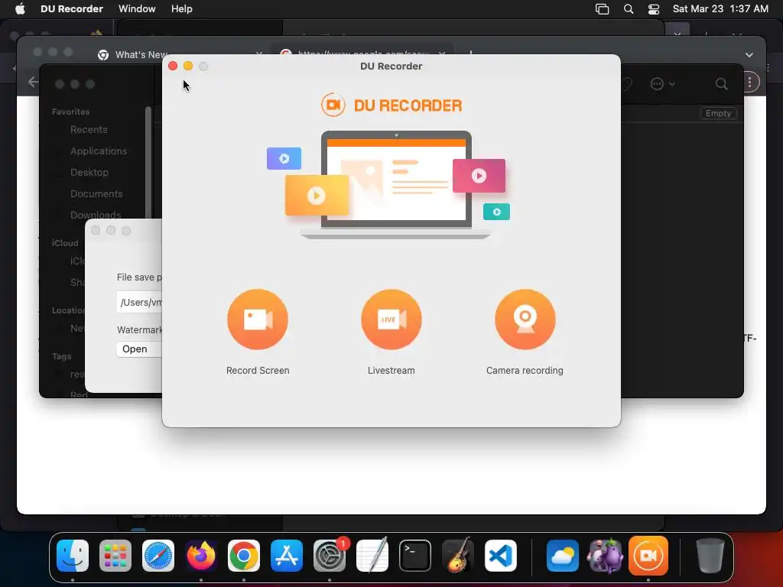Launch Camera recording in DU Recorder
The width and height of the screenshot is (783, 587).
tap(525, 319)
